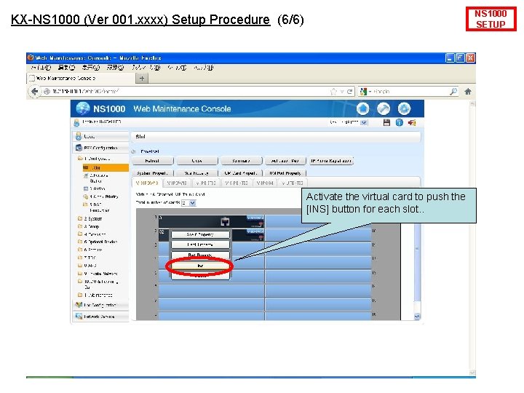Start search with the magnifier icon

point(453,91)
